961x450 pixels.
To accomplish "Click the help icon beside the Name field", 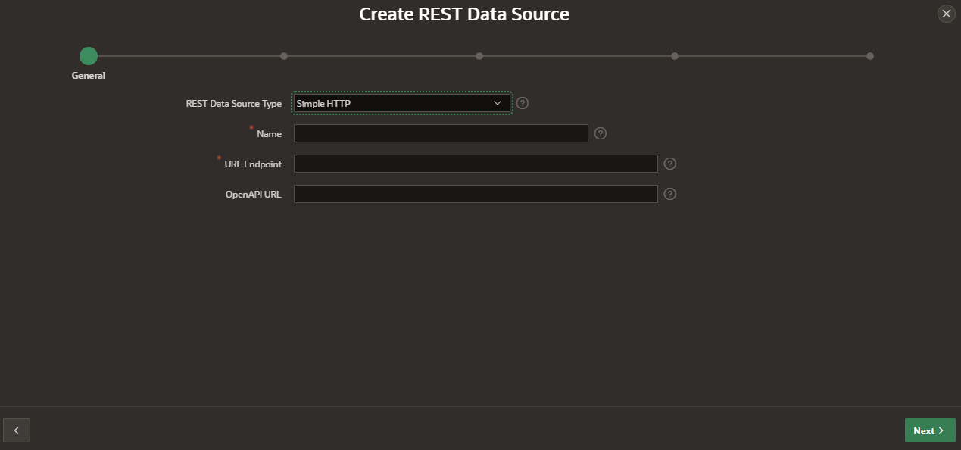I will [600, 133].
